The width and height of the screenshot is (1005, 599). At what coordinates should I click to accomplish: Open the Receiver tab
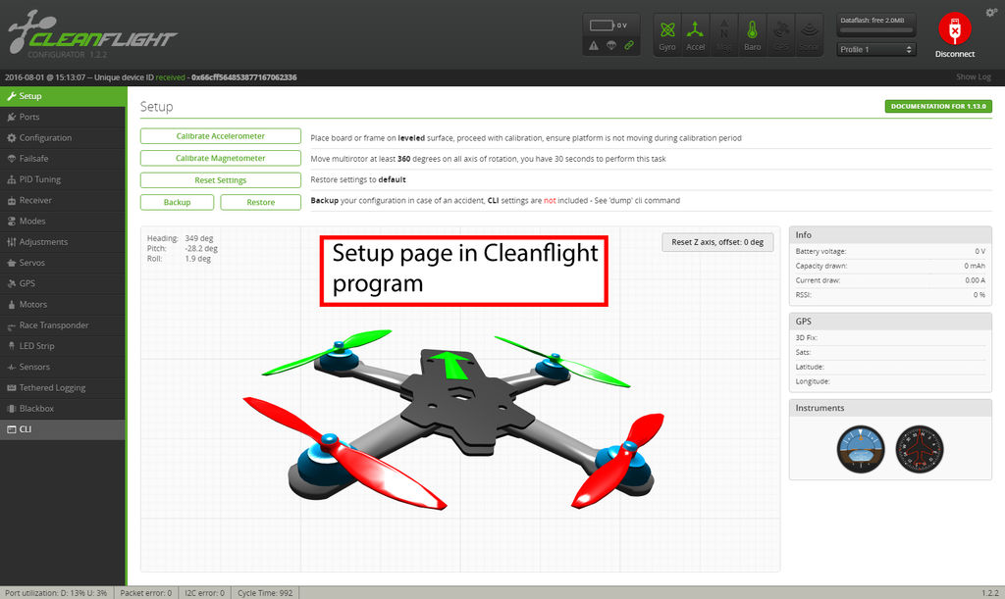tap(63, 200)
